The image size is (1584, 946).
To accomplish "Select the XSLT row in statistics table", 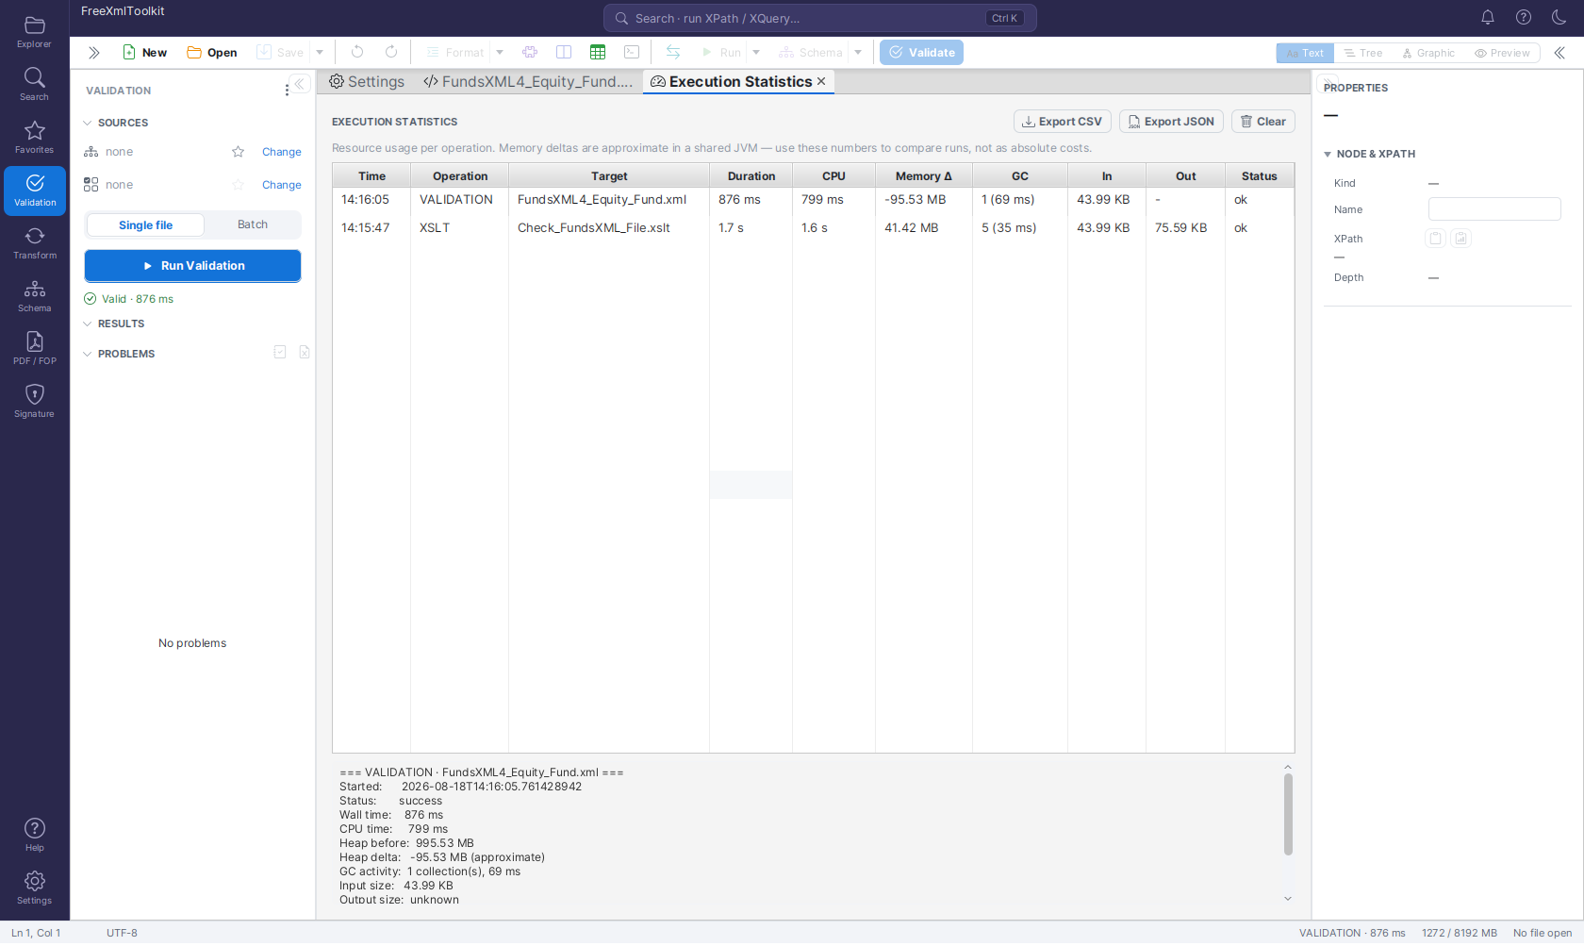I will click(813, 228).
